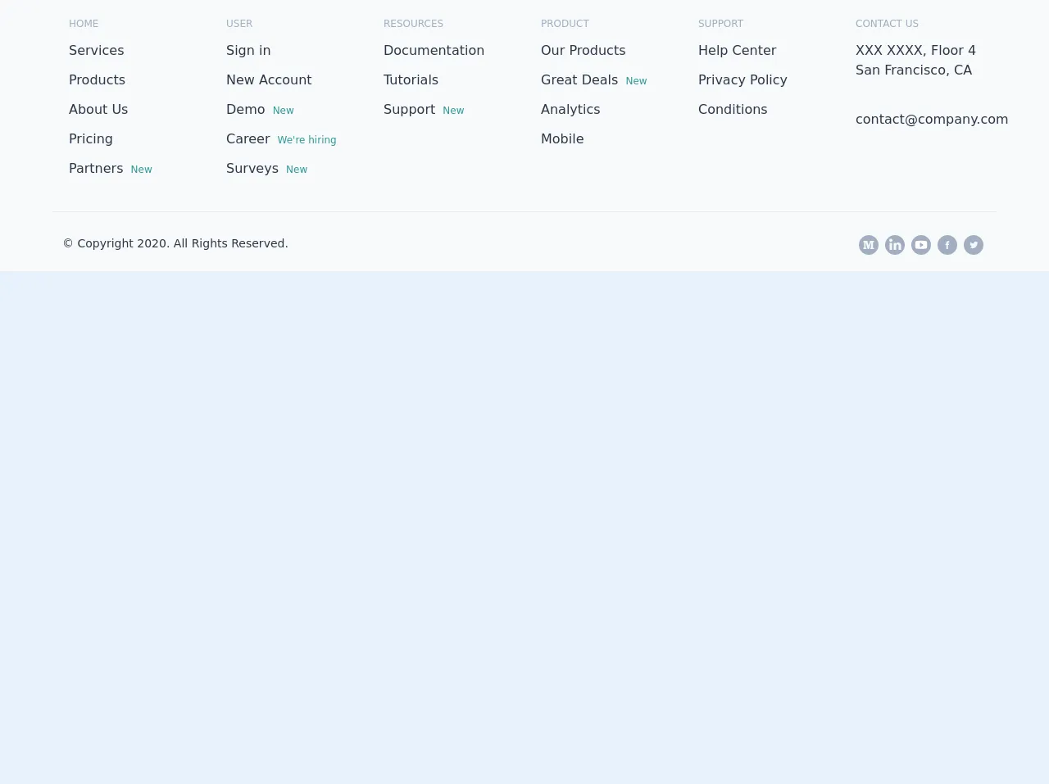
Task: Open Analytics under Product
Action: point(570,110)
